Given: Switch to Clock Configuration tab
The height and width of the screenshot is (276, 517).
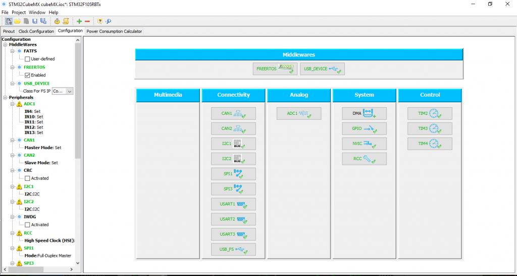Looking at the screenshot, I should point(36,31).
